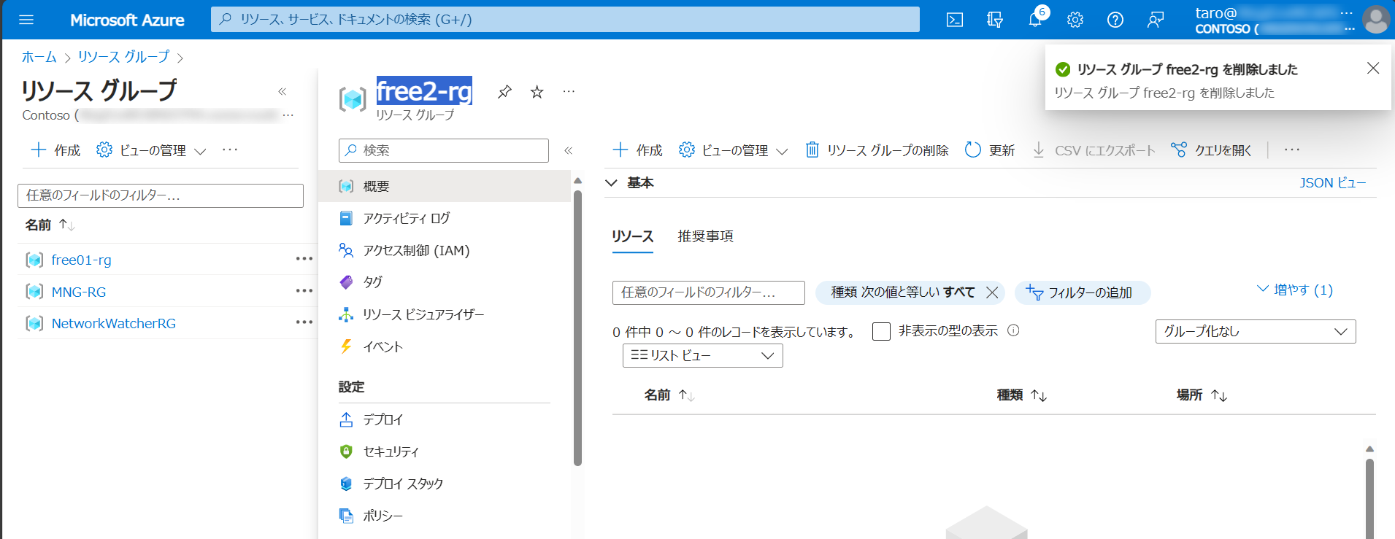The height and width of the screenshot is (539, 1395).
Task: Open the directories and subscriptions filter icon
Action: click(995, 20)
